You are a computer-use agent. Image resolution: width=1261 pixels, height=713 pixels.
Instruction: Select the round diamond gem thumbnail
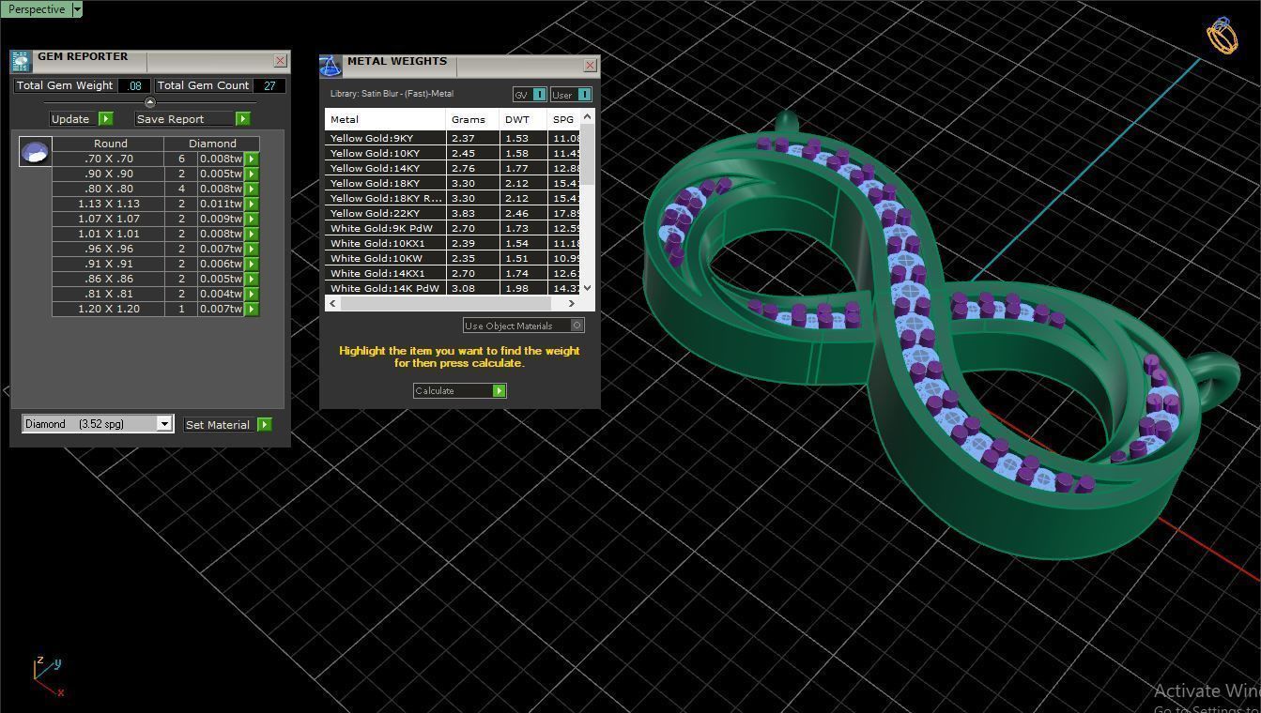click(36, 152)
